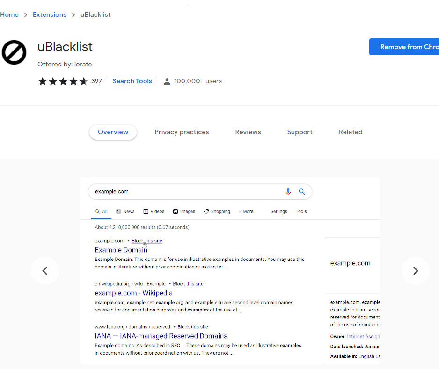Click the star rating icons
Viewport: 439px width, 369px height.
pos(63,81)
